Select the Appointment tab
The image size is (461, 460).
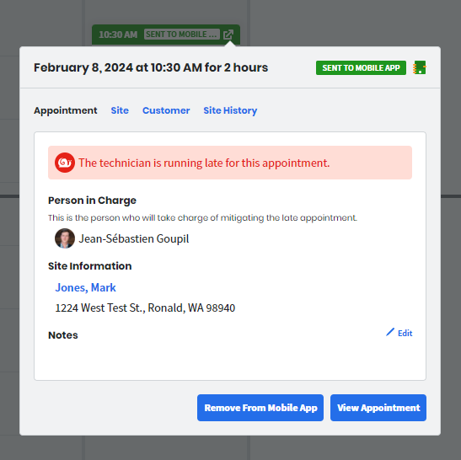click(x=65, y=110)
